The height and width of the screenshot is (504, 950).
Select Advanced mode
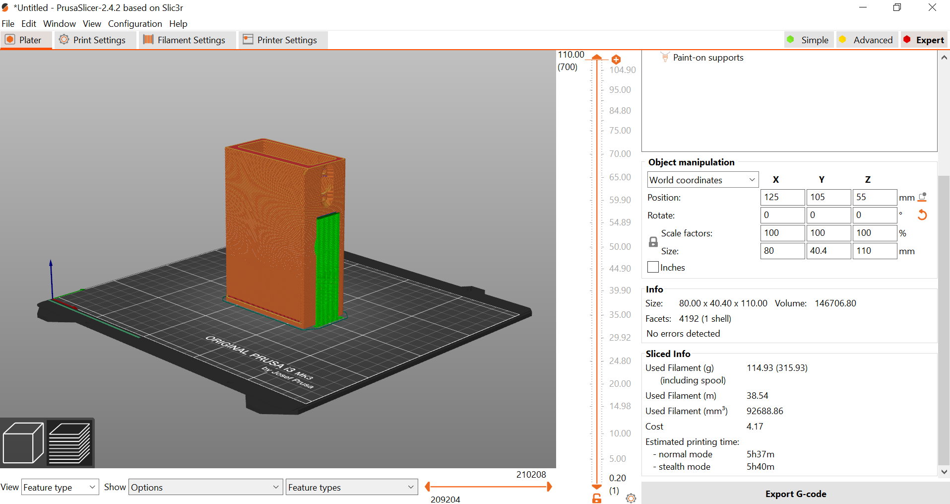(867, 40)
